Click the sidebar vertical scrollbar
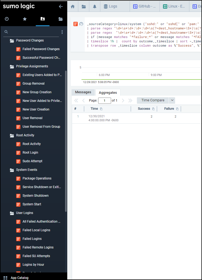 coord(66,141)
